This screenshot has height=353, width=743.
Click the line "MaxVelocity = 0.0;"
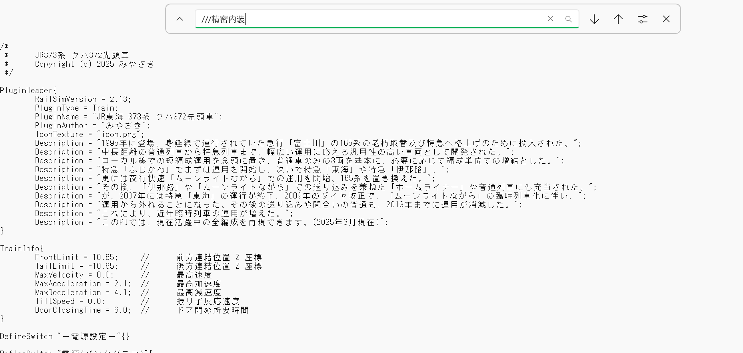coord(74,275)
